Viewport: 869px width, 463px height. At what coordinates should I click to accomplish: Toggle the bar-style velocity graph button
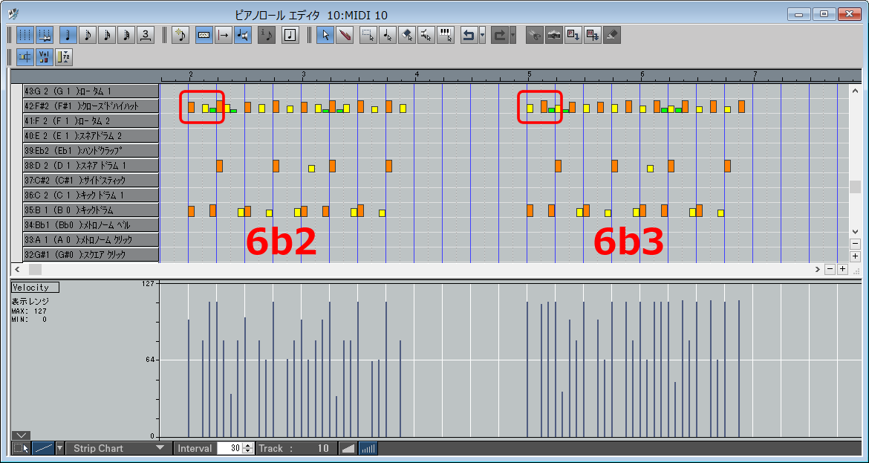368,448
